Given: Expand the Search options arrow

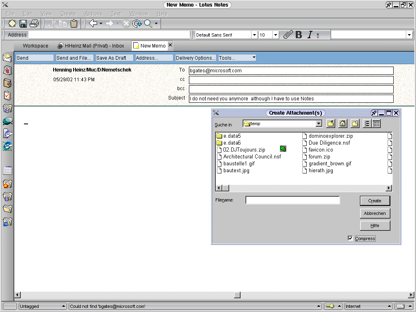Looking at the screenshot, I should 156,24.
